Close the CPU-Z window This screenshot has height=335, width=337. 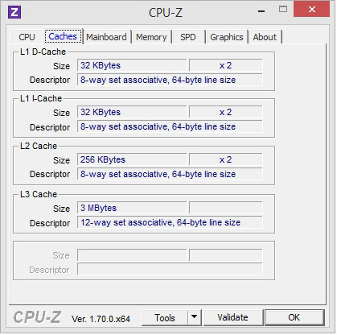tap(311, 10)
